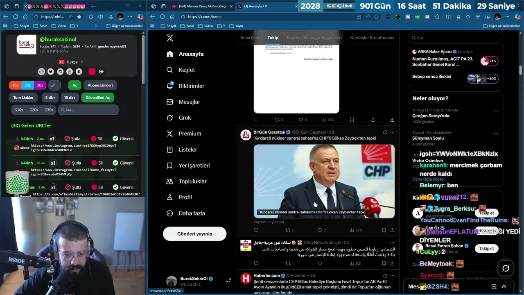Open Grok from X sidebar
Viewport: 524px width, 295px height.
pos(179,118)
